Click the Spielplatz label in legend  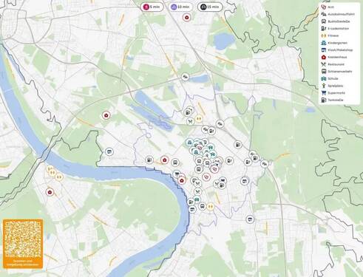[x=336, y=86]
